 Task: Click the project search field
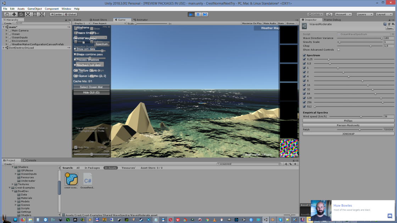[x=249, y=164]
